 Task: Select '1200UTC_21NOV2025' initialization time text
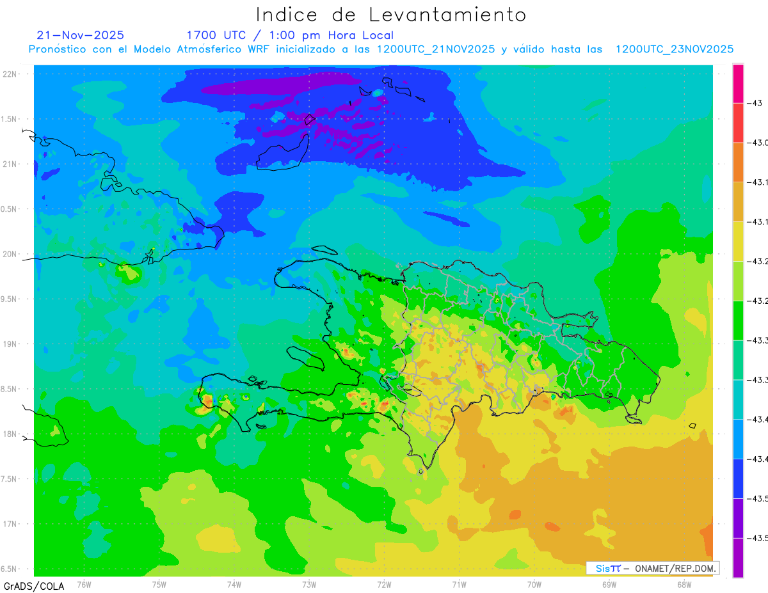coord(436,49)
